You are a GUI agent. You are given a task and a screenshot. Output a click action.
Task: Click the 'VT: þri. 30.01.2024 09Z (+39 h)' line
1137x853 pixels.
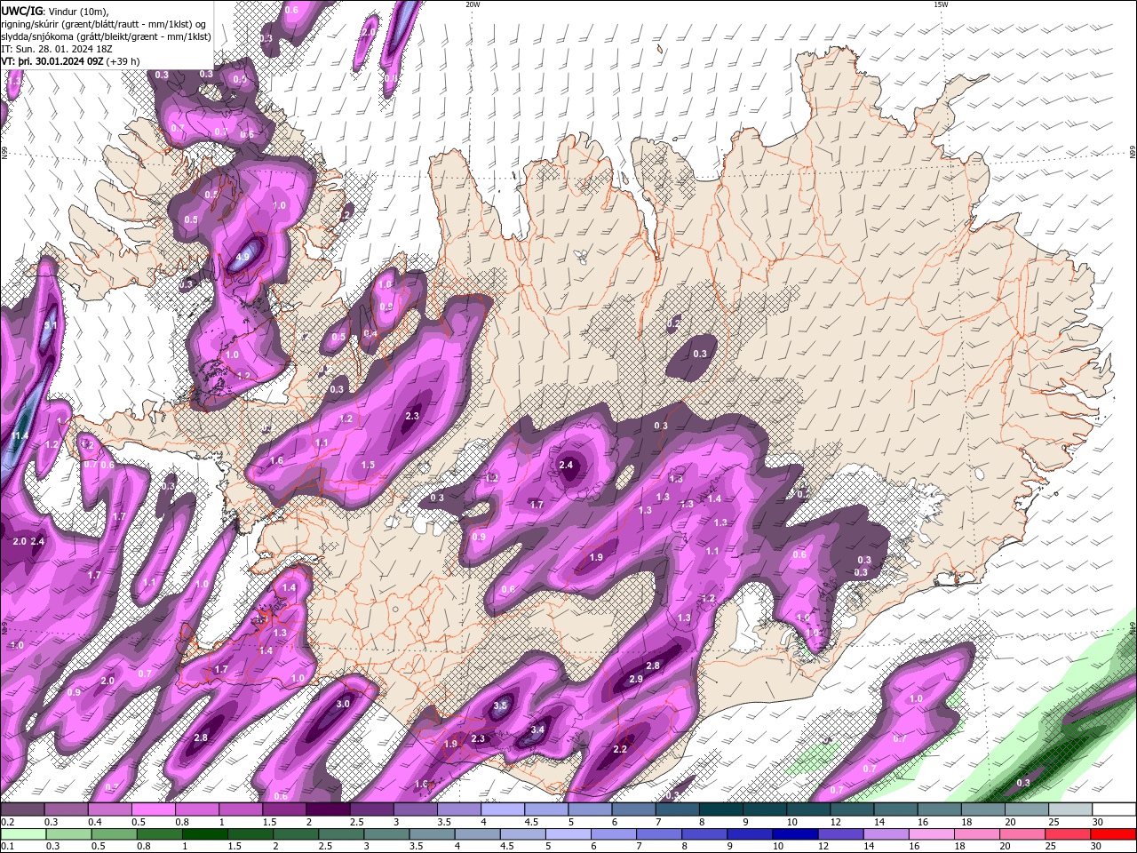pyautogui.click(x=71, y=61)
